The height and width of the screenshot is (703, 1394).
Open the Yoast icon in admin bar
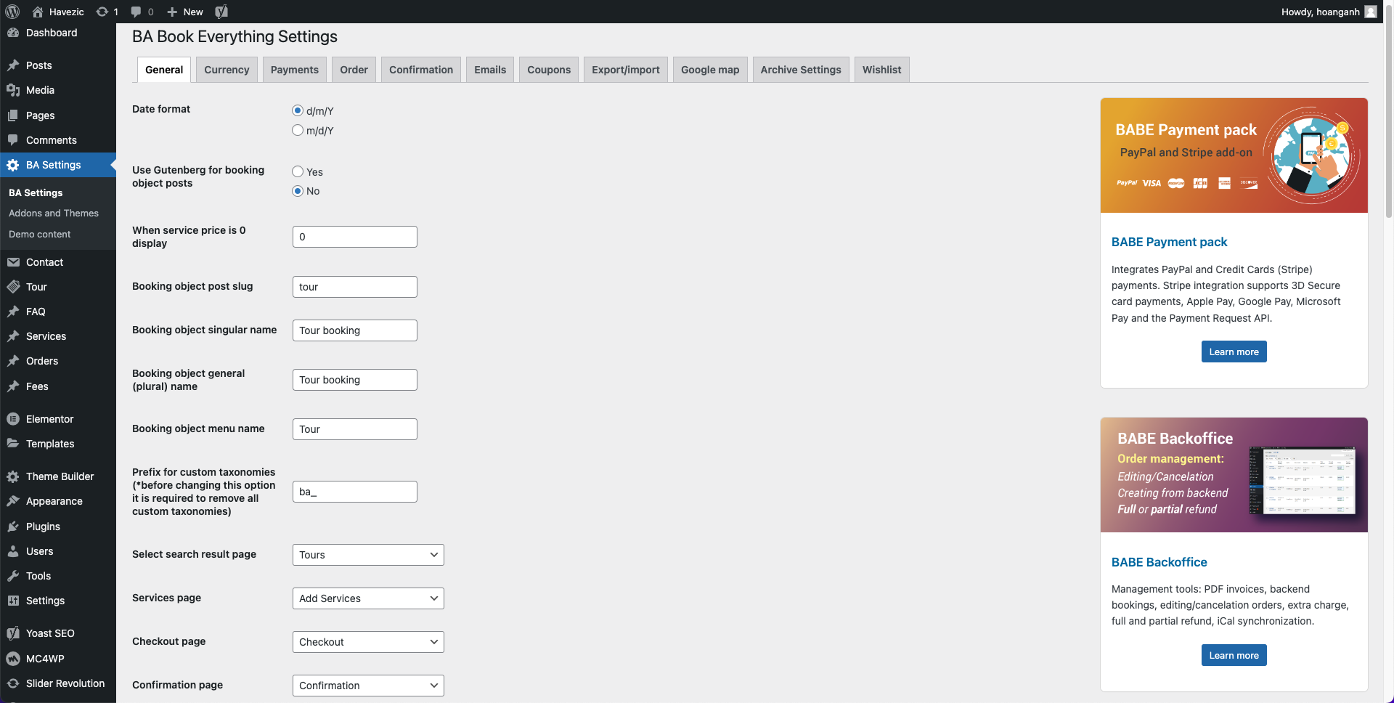coord(221,12)
